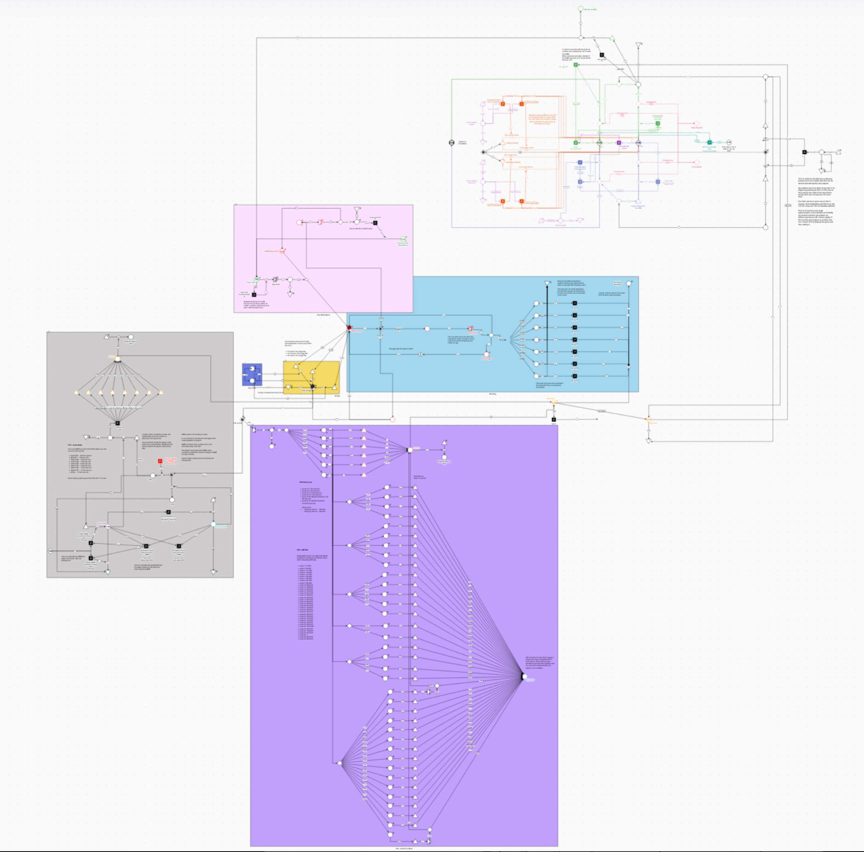
Task: Select the red Marketplace Axies pool showing 120
Action: point(282,251)
